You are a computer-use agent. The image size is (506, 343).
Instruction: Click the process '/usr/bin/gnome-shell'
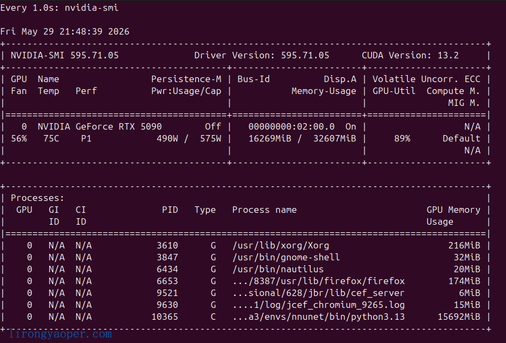286,257
